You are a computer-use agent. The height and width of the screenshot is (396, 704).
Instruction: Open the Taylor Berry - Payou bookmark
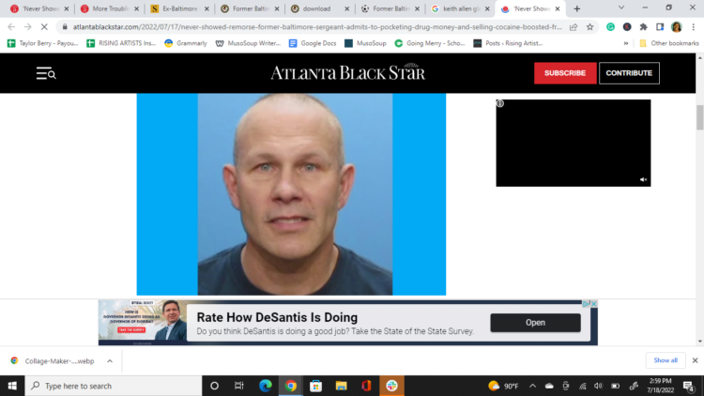pos(43,43)
